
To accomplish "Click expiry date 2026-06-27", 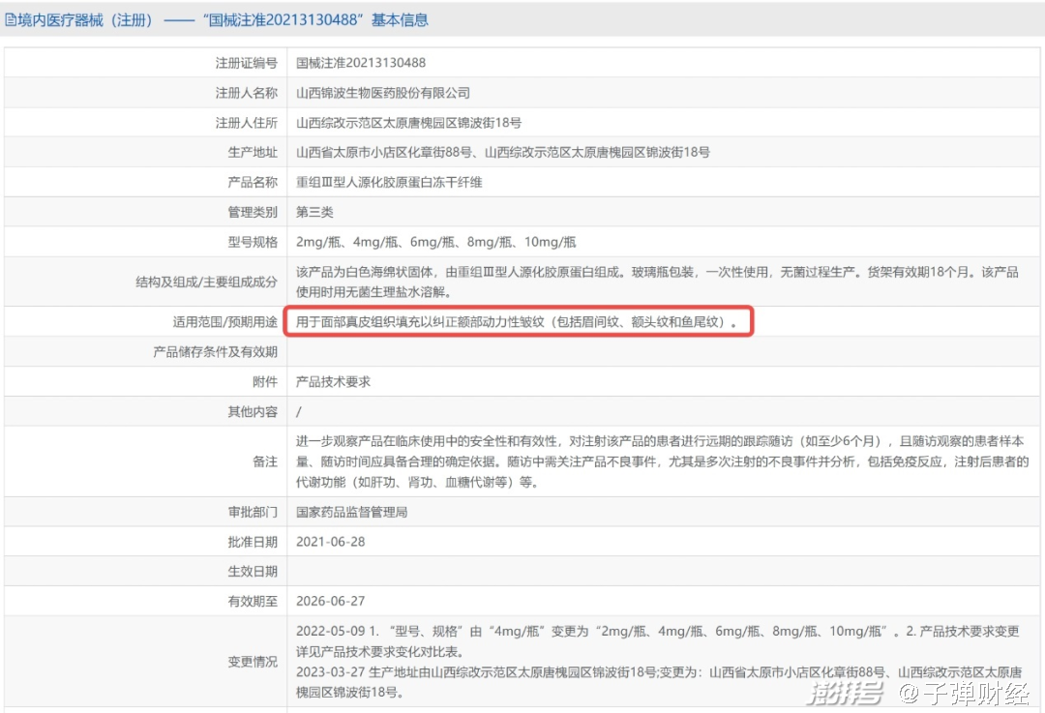I will click(x=331, y=601).
